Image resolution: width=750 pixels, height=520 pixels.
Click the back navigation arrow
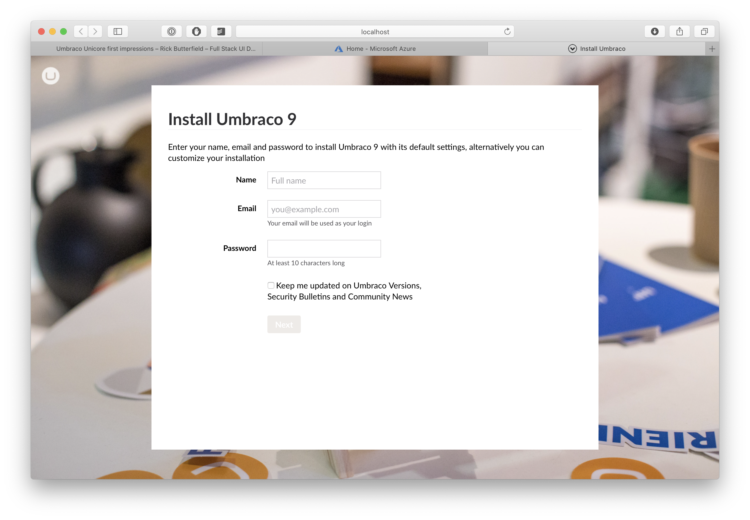[x=81, y=31]
